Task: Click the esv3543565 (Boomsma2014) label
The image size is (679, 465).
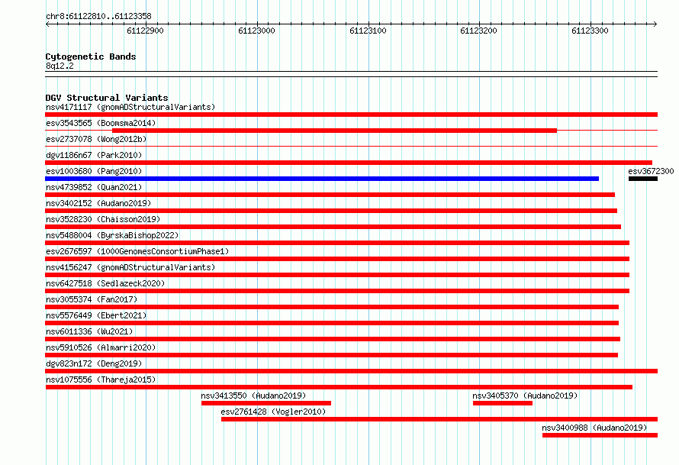Action: [101, 123]
